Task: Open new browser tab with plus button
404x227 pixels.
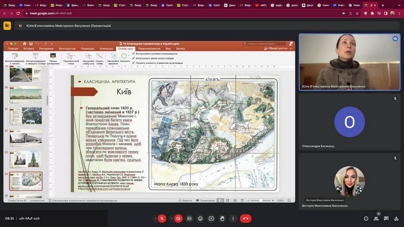Action: (x=382, y=5)
